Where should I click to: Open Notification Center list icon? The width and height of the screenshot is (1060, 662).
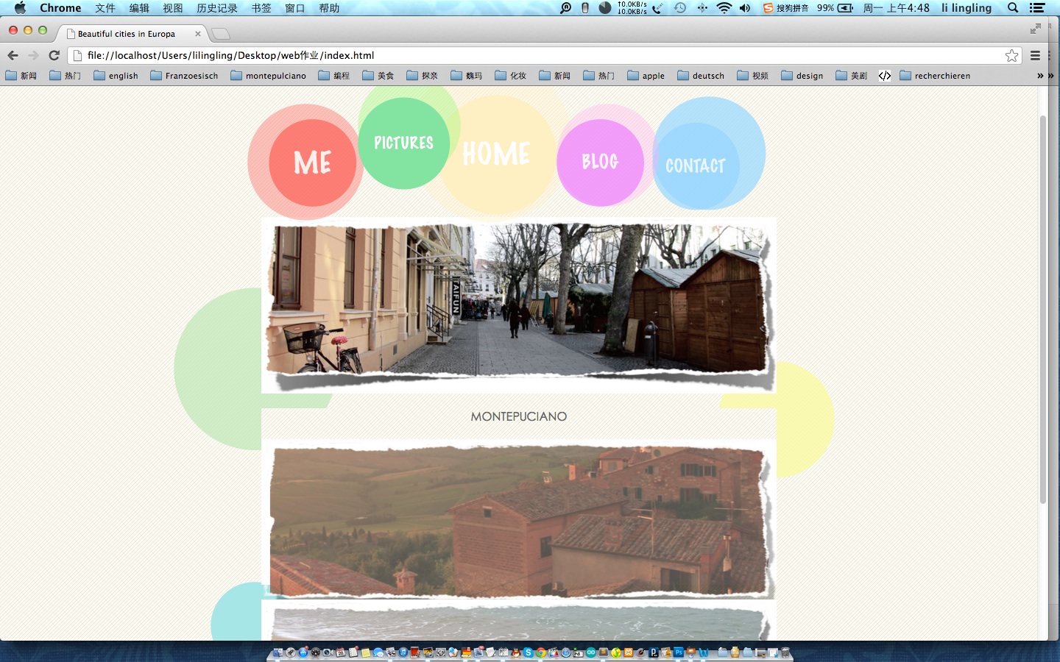point(1037,8)
